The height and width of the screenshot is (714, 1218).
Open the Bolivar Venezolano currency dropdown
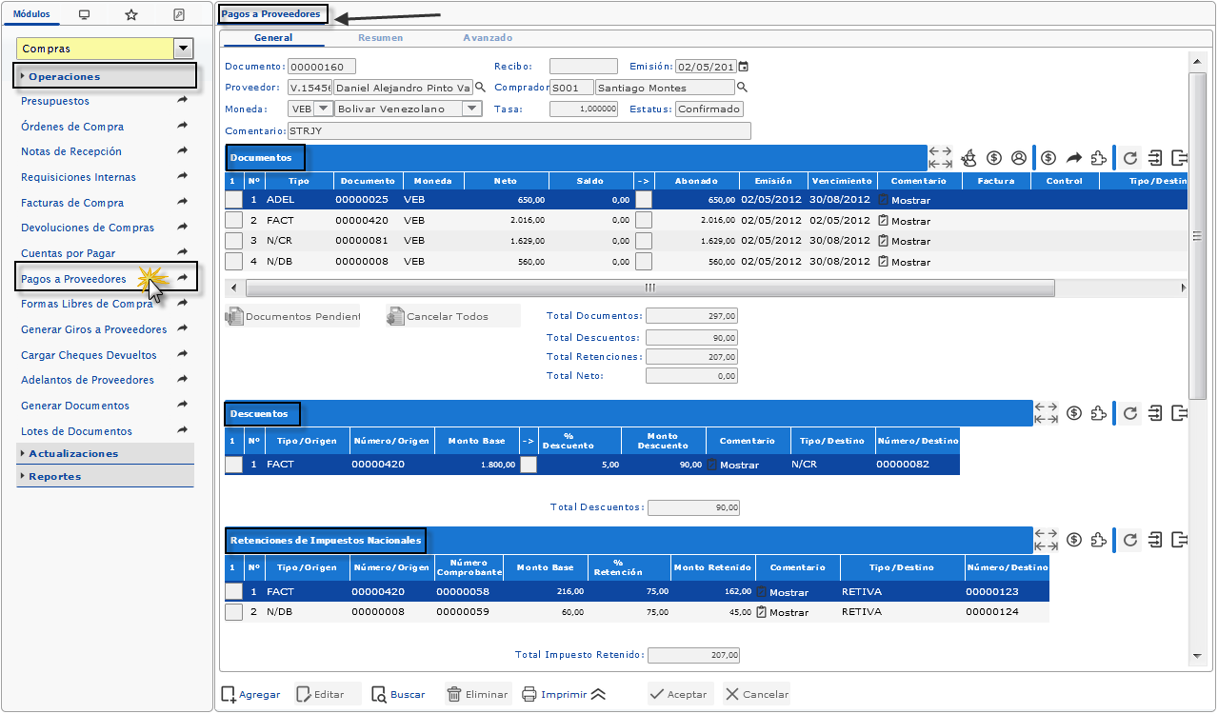coord(471,109)
